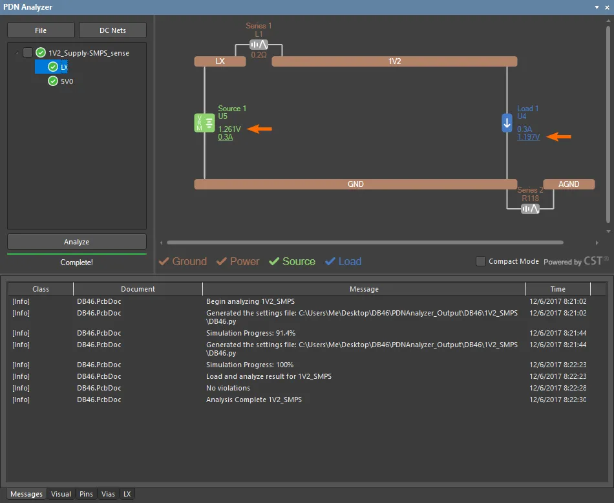The width and height of the screenshot is (614, 503).
Task: Open the File menu button
Action: point(40,30)
